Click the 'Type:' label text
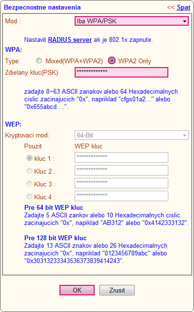The height and width of the screenshot is (312, 194). point(13,61)
